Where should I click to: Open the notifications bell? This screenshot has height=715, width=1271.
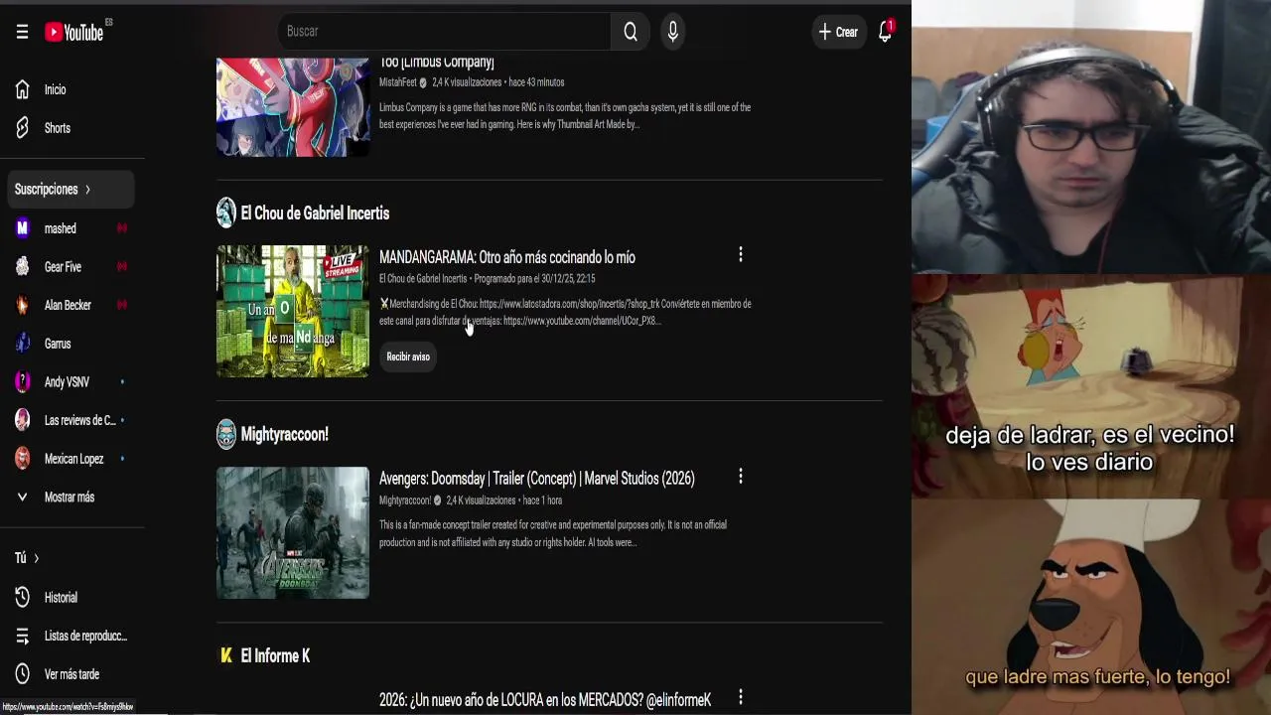point(885,32)
